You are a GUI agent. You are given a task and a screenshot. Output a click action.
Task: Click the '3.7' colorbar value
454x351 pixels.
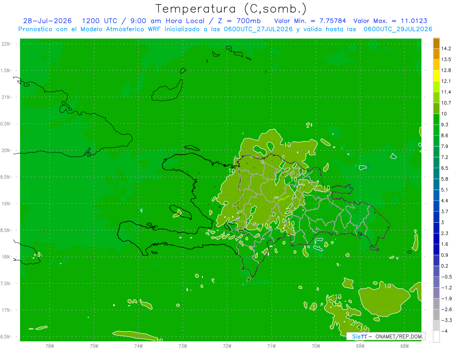tap(445, 211)
